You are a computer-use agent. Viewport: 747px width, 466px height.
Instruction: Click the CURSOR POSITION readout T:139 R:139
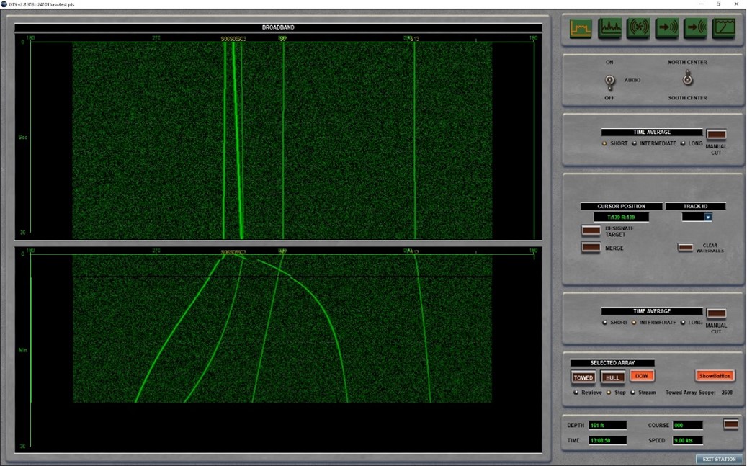coord(621,218)
